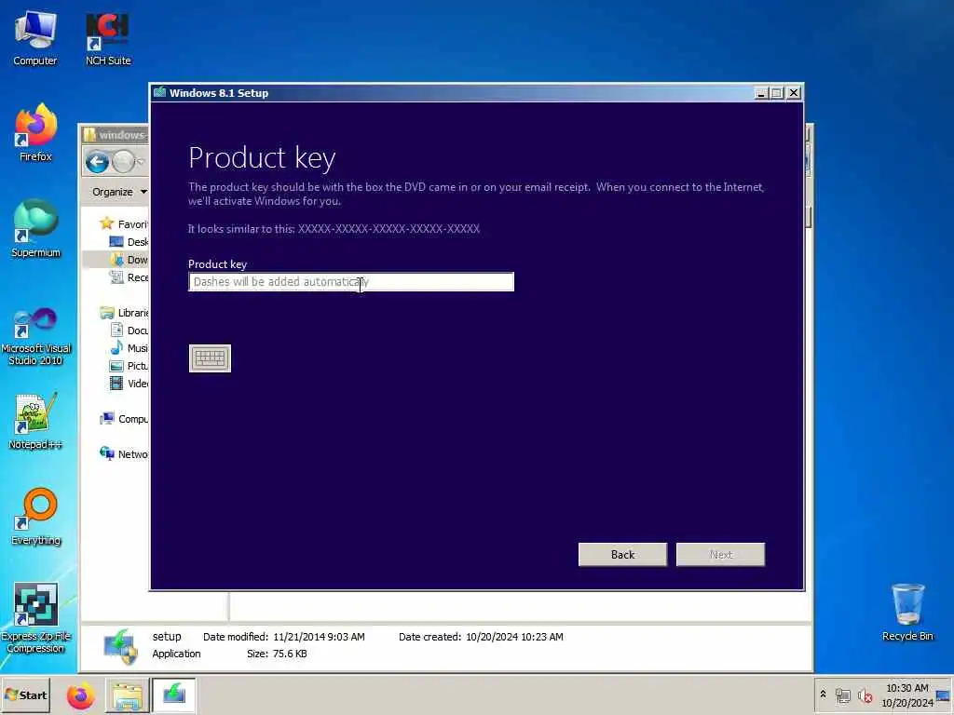Open the Recycle Bin
954x715 pixels.
907,613
